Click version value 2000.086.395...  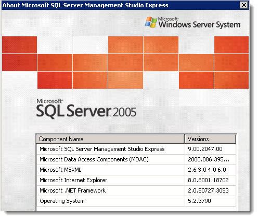tap(209, 159)
